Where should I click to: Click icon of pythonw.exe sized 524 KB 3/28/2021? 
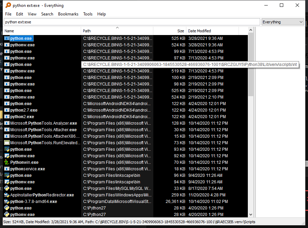7,45
